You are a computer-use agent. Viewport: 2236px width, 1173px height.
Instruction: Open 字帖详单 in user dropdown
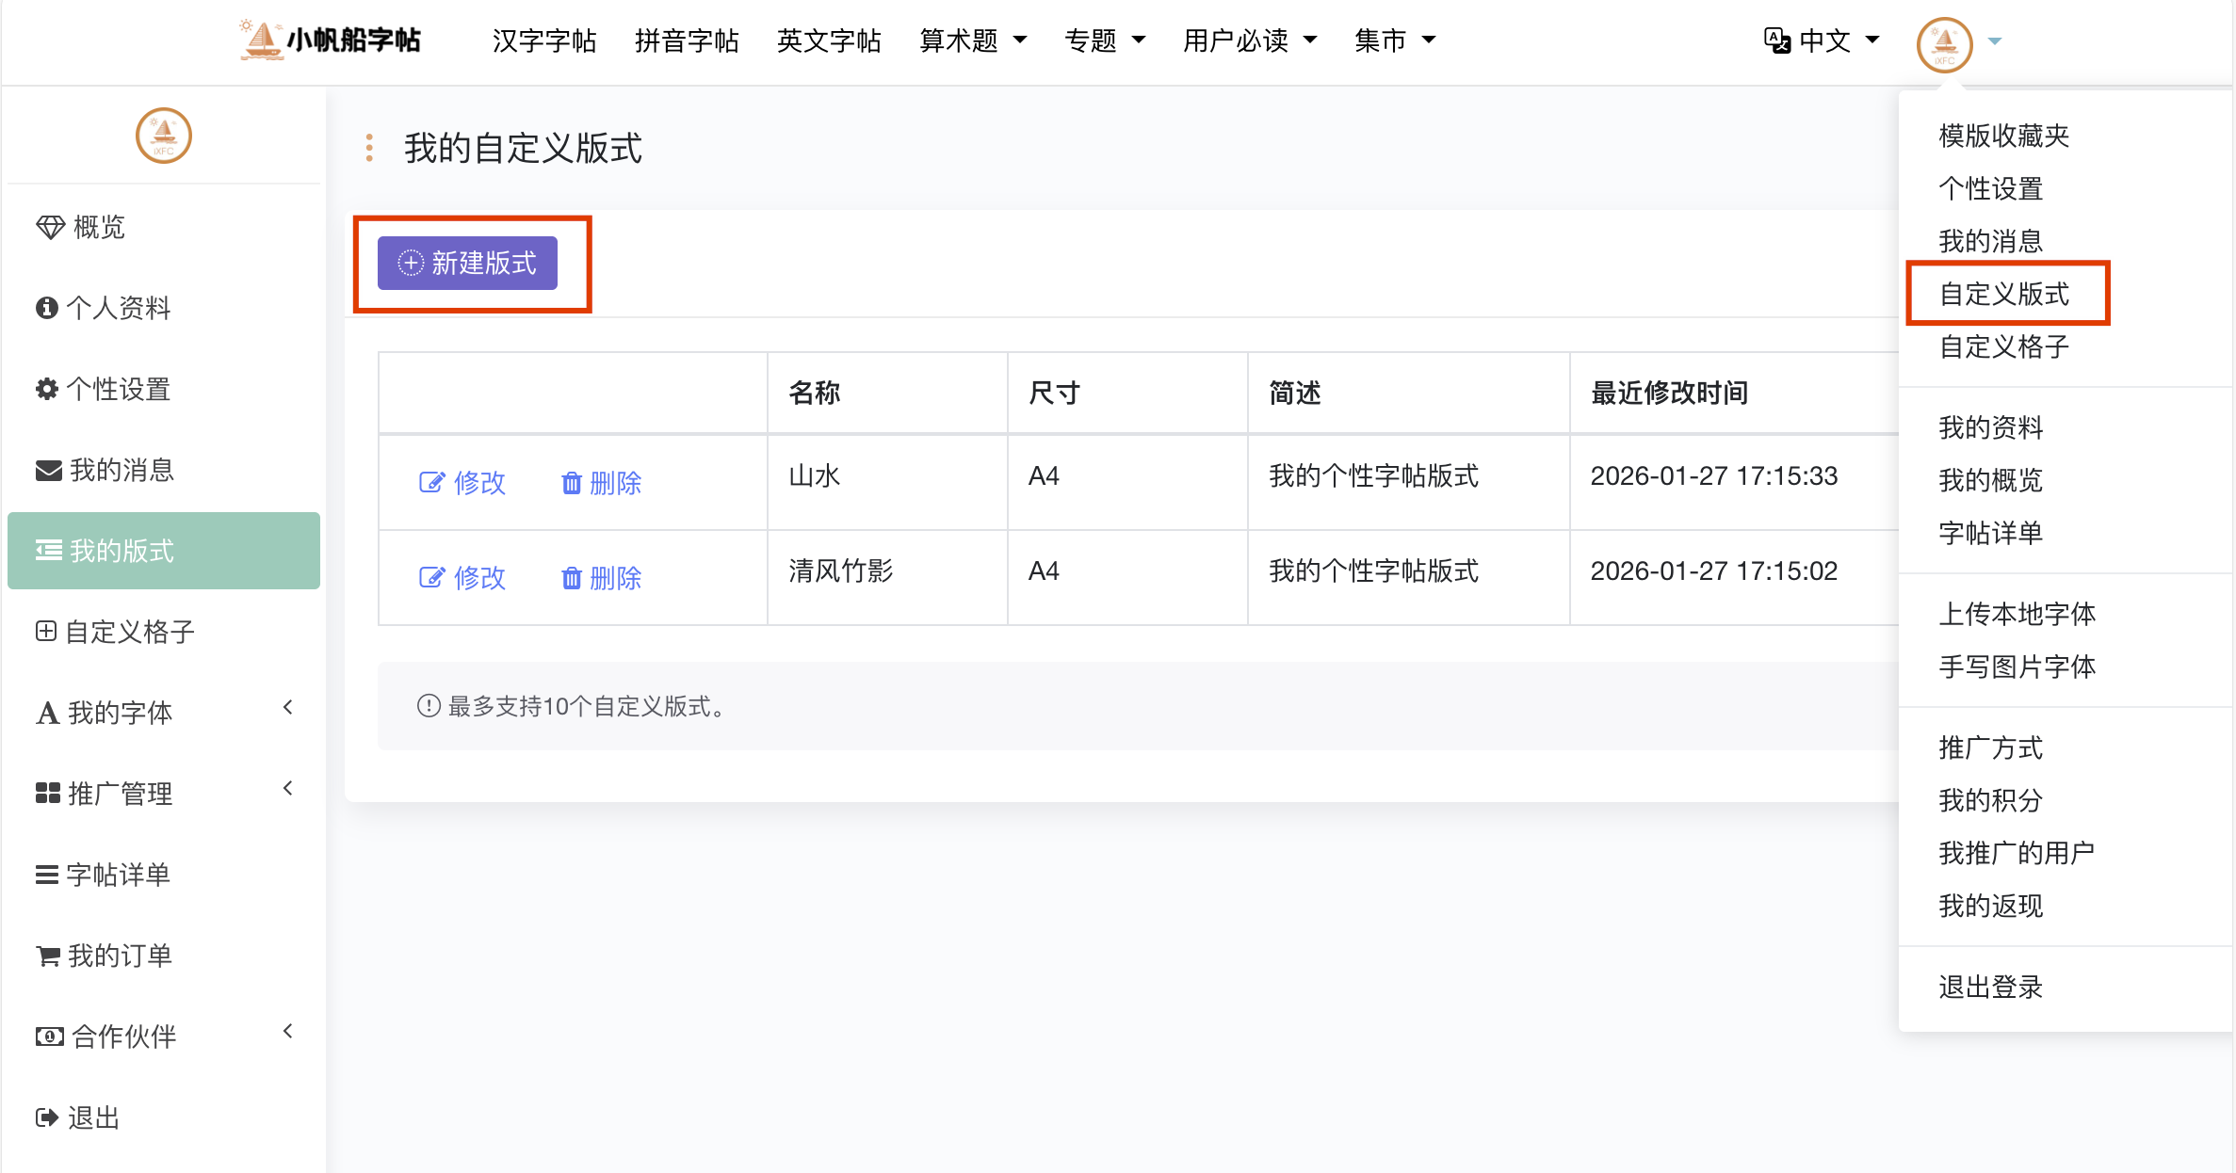1990,533
